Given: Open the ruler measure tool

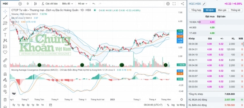Looking at the screenshot, I should coord(5,60).
